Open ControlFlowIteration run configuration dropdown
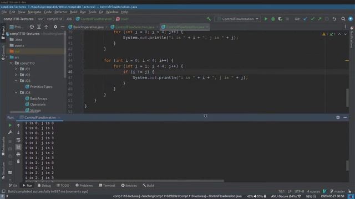355x199 pixels. point(237,19)
